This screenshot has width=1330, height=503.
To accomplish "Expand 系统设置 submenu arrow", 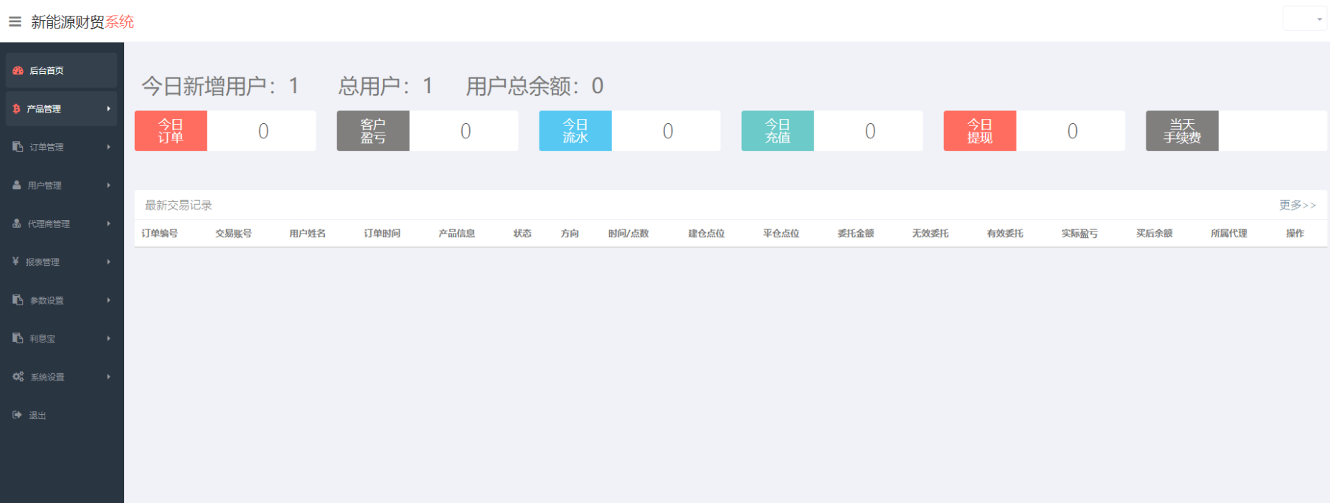I will 108,377.
